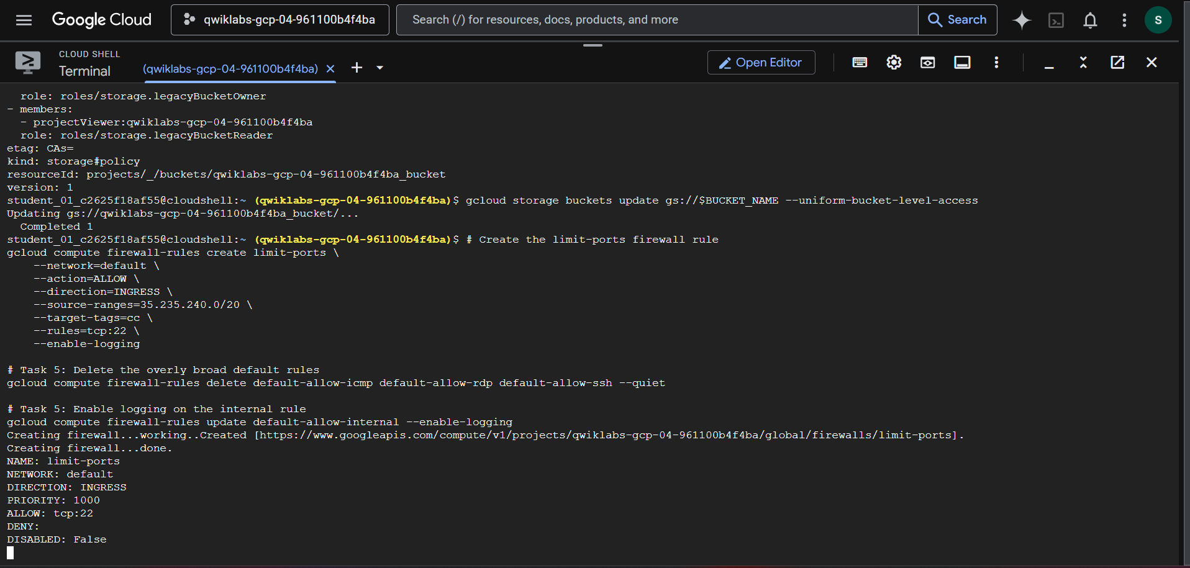
Task: Click the 'PRIORITY: 1000' output line
Action: (x=53, y=500)
